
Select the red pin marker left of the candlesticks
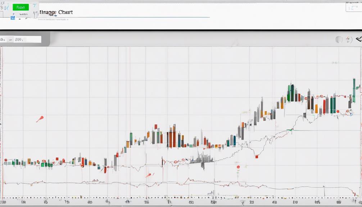[40, 119]
